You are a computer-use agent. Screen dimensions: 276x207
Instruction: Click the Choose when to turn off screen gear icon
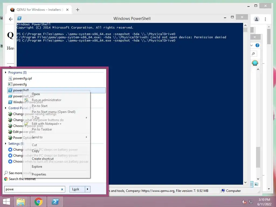[10, 161]
